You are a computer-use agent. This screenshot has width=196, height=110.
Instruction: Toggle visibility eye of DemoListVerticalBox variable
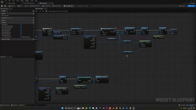coord(34,29)
